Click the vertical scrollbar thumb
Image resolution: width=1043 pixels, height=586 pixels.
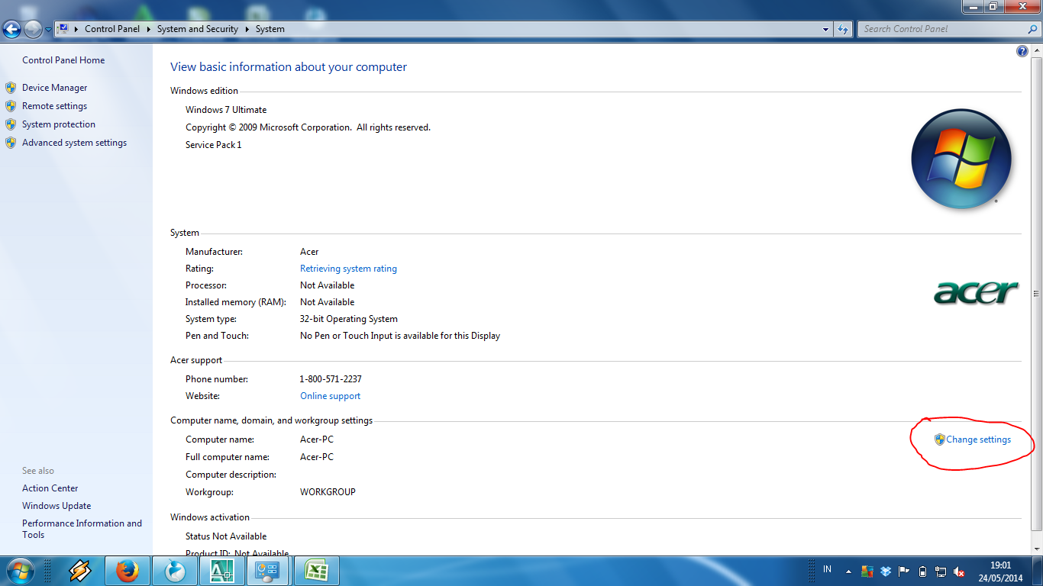1036,293
